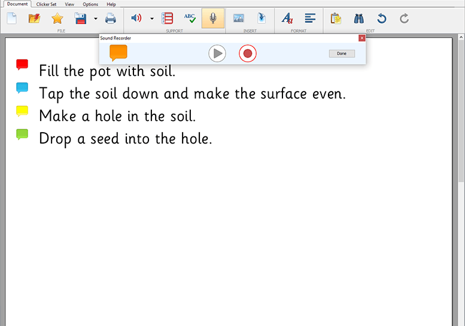Run the ABC spell check tool

point(190,19)
